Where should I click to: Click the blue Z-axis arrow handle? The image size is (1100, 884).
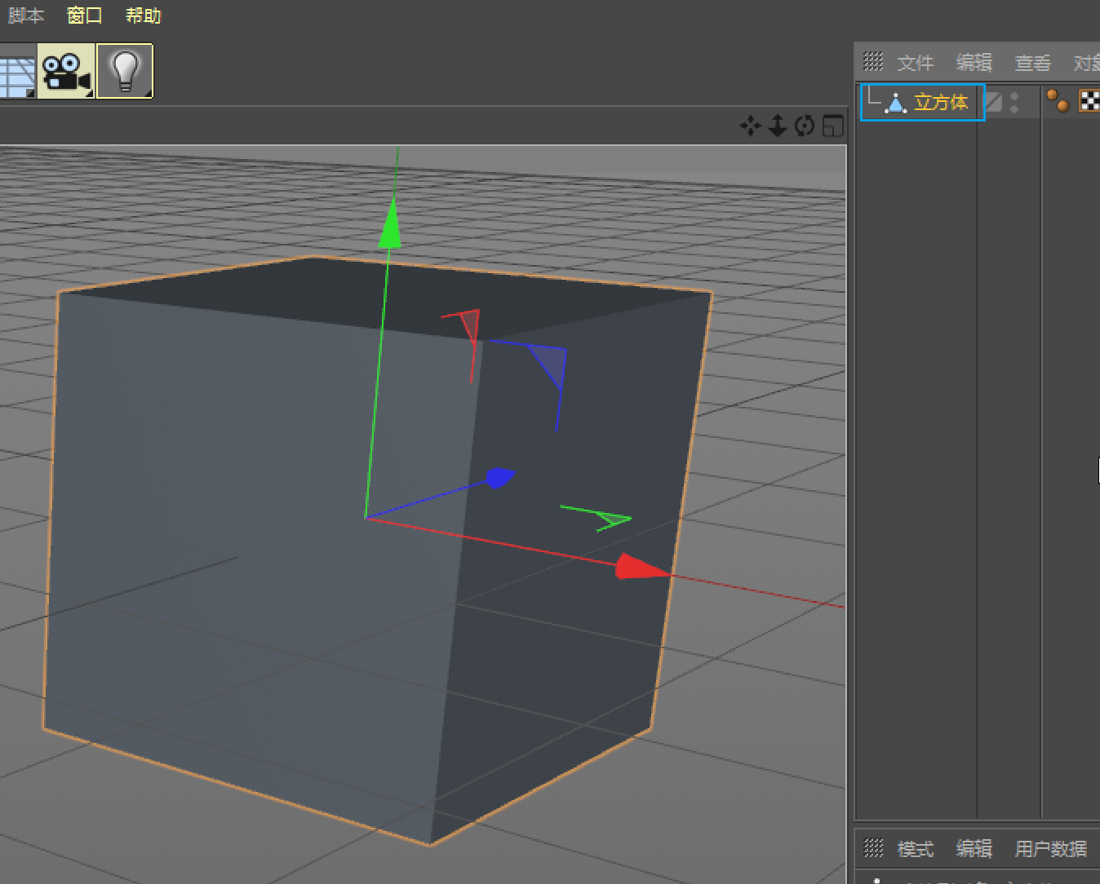499,478
